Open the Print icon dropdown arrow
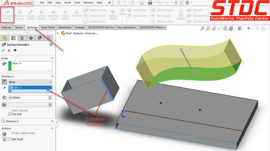Screen dimensions: 270x151 point(154,3)
